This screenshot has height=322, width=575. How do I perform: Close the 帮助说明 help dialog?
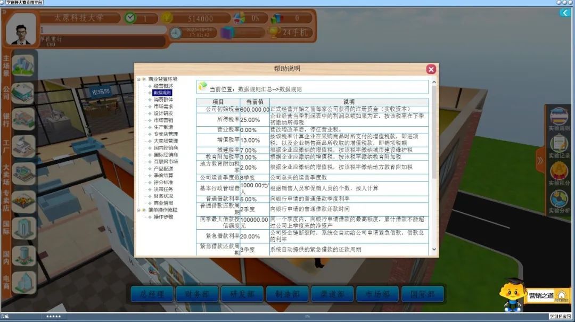(x=431, y=69)
